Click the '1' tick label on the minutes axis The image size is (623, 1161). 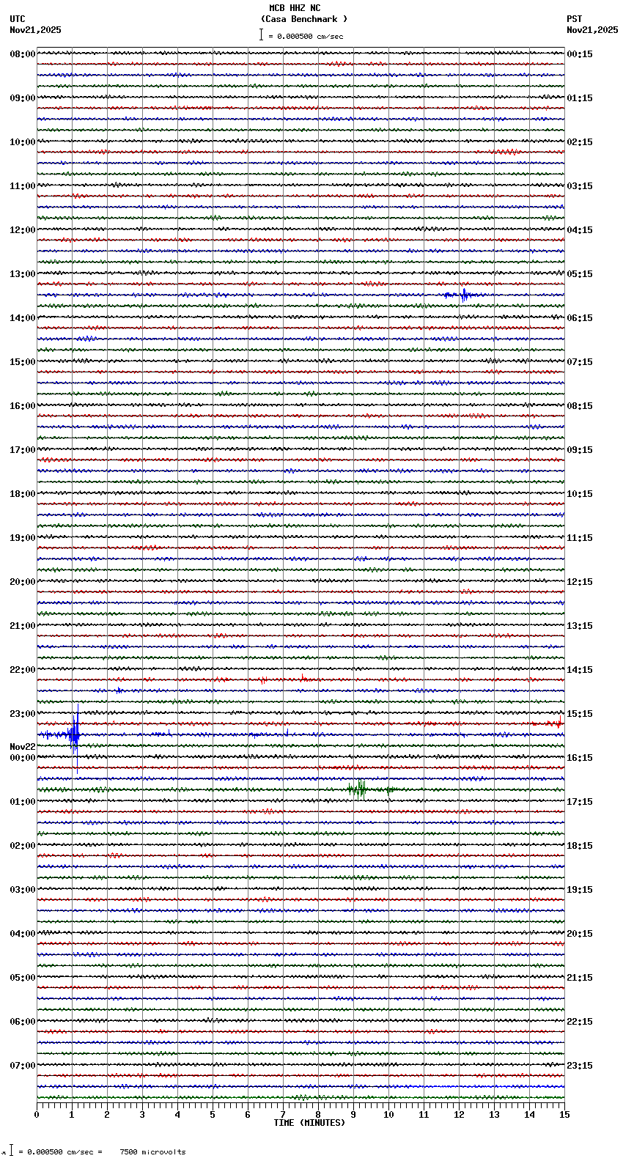click(72, 1115)
